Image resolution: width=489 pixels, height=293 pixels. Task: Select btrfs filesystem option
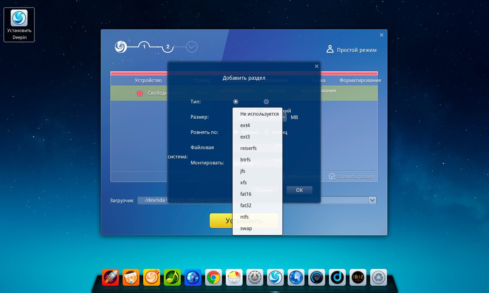click(245, 159)
